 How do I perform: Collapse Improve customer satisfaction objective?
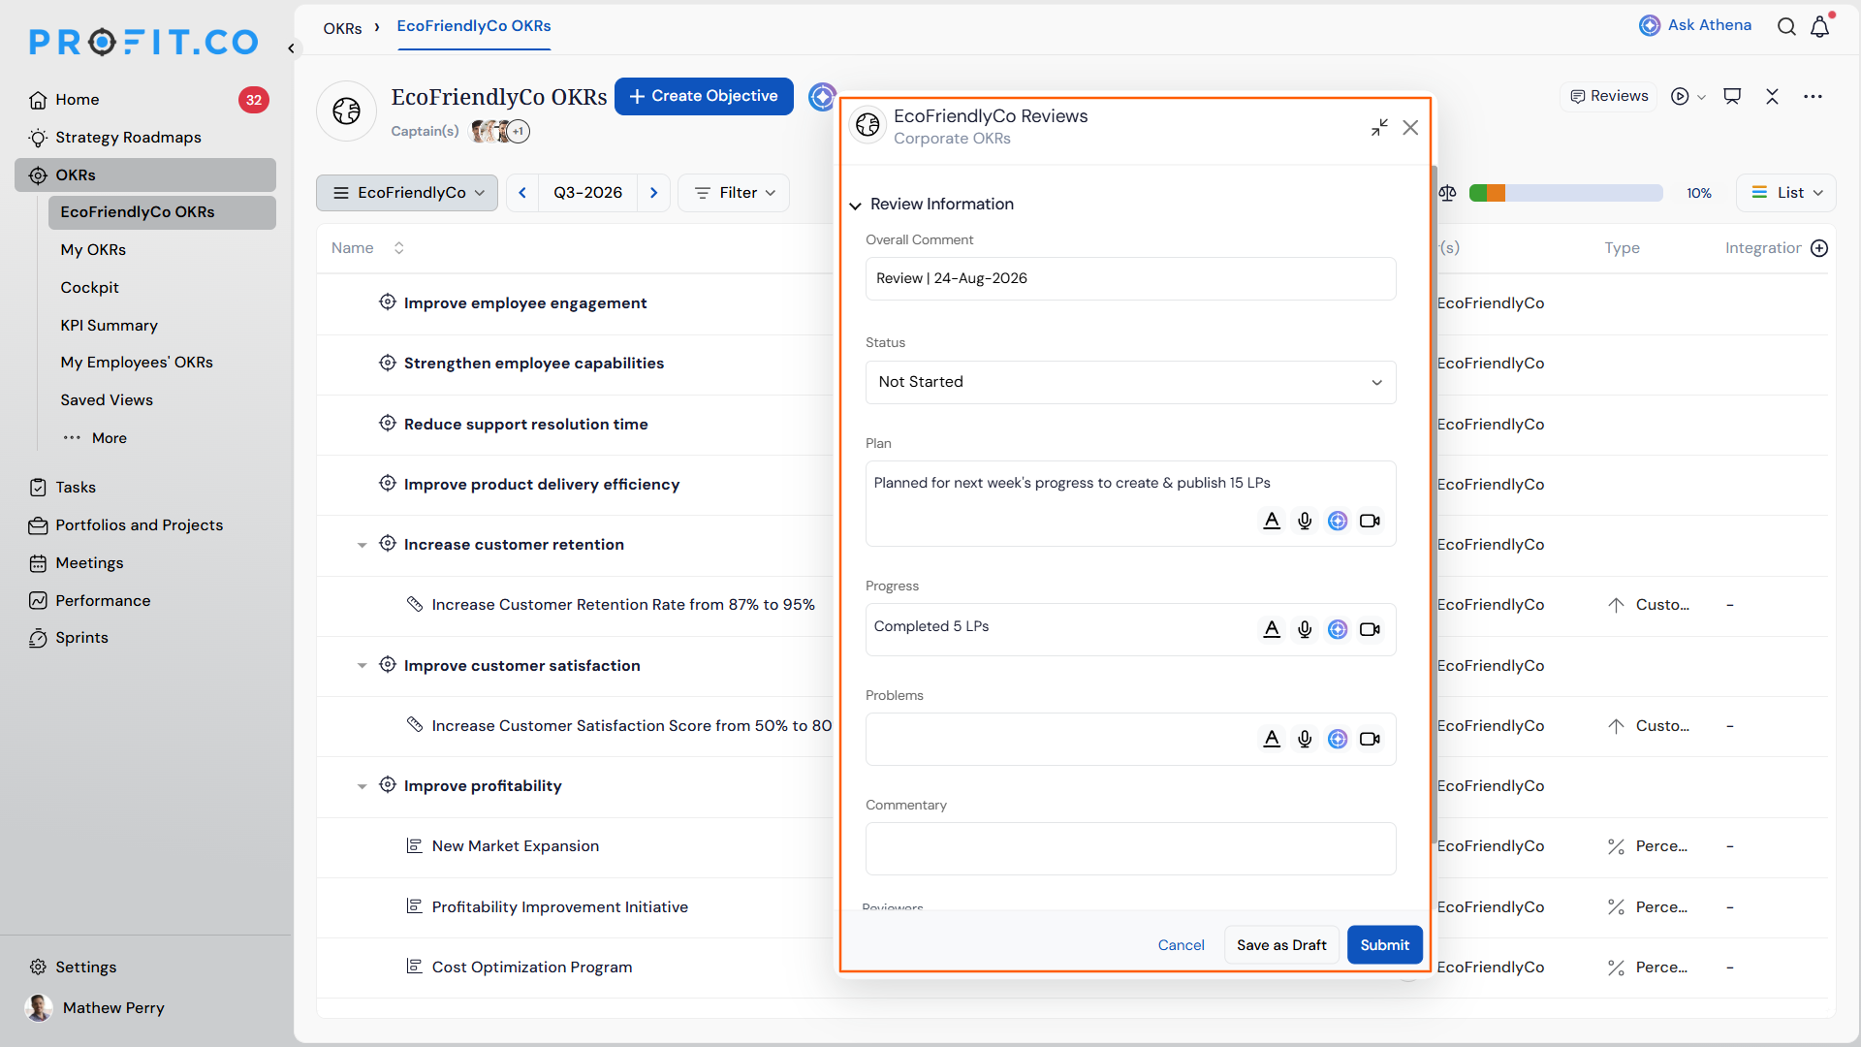tap(362, 666)
